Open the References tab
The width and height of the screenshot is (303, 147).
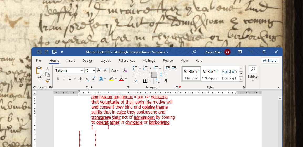click(126, 61)
